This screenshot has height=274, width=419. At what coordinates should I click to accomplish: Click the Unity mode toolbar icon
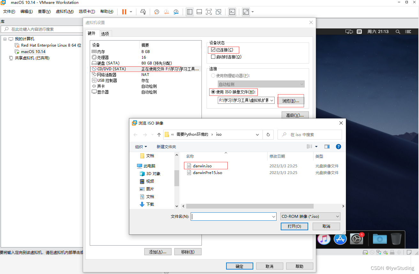218,12
